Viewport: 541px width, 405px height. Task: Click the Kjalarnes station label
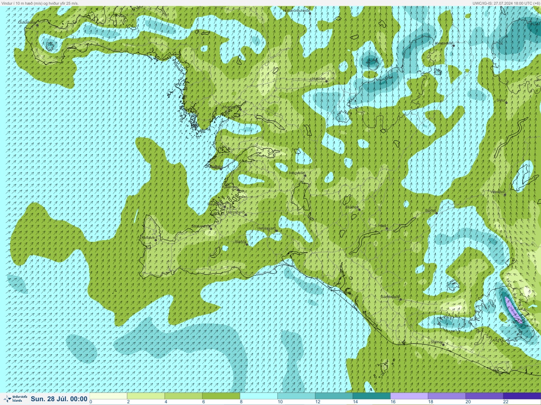pyautogui.click(x=231, y=187)
